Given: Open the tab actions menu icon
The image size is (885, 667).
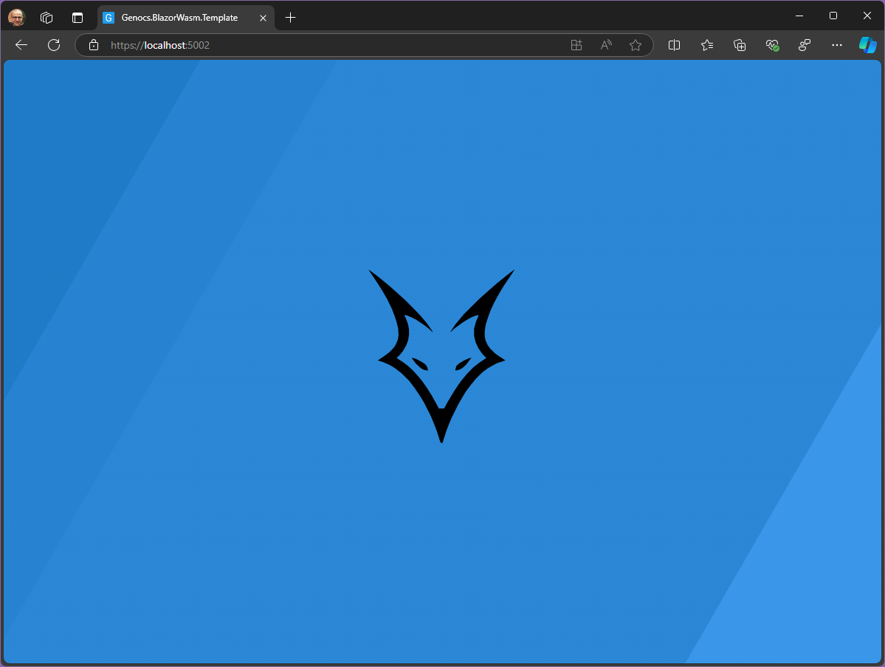Looking at the screenshot, I should pos(78,18).
